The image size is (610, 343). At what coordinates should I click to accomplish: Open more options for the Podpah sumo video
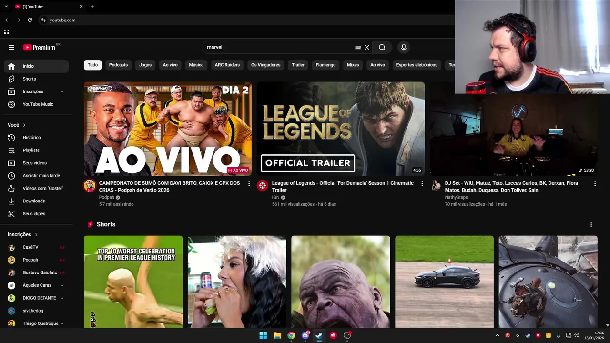[x=249, y=183]
